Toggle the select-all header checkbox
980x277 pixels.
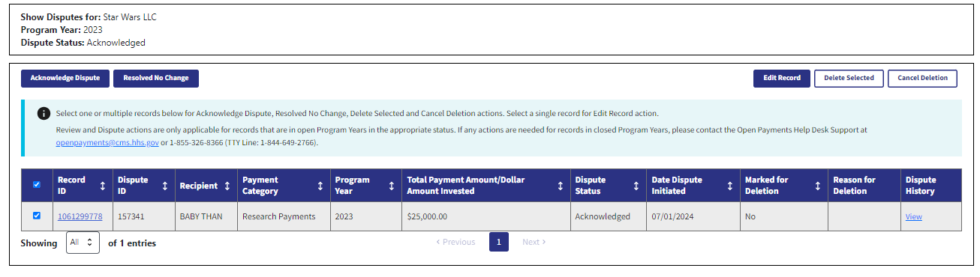pyautogui.click(x=37, y=185)
